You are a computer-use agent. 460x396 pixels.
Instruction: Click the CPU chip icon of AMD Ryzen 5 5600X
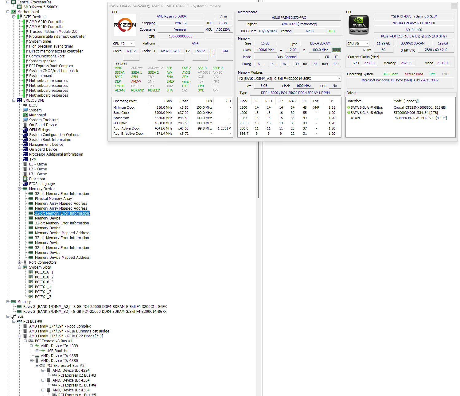(x=19, y=7)
